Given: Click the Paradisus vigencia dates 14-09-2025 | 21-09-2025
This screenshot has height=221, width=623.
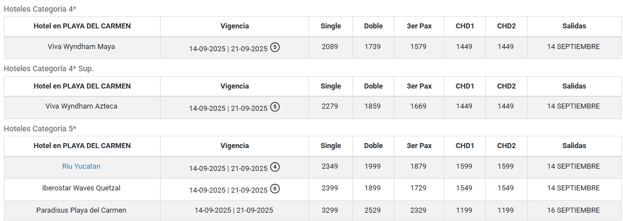Looking at the screenshot, I should [x=234, y=210].
